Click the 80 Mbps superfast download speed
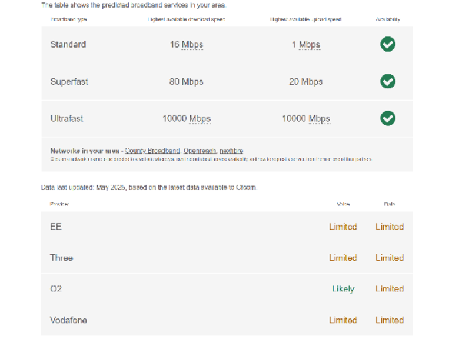 click(x=186, y=82)
